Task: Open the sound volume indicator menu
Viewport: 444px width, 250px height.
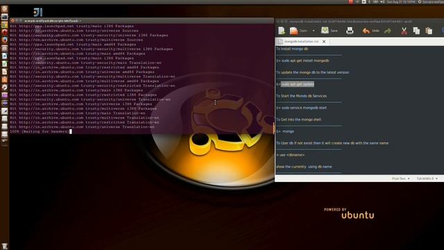Action: [382, 1]
